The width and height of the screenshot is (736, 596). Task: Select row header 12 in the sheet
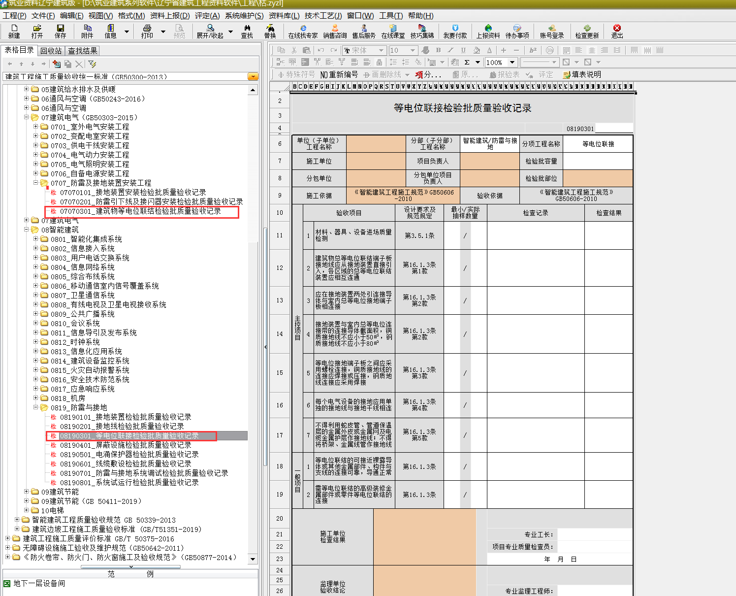coord(280,268)
